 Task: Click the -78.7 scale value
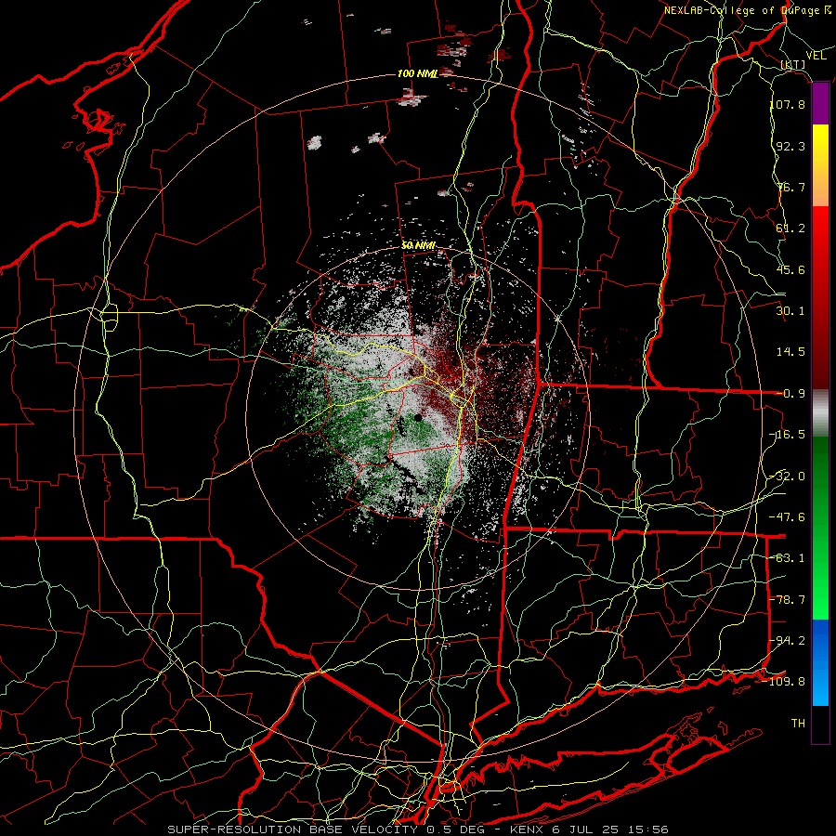point(788,600)
